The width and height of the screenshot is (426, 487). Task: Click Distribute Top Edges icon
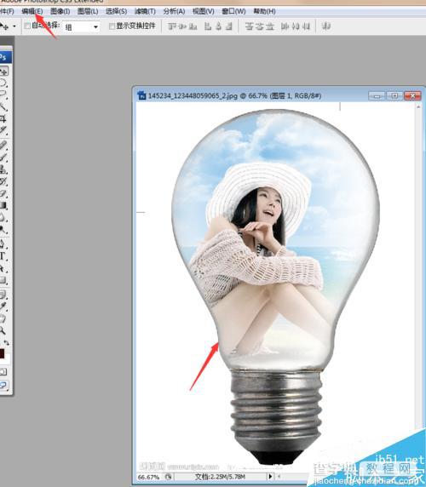[x=249, y=26]
